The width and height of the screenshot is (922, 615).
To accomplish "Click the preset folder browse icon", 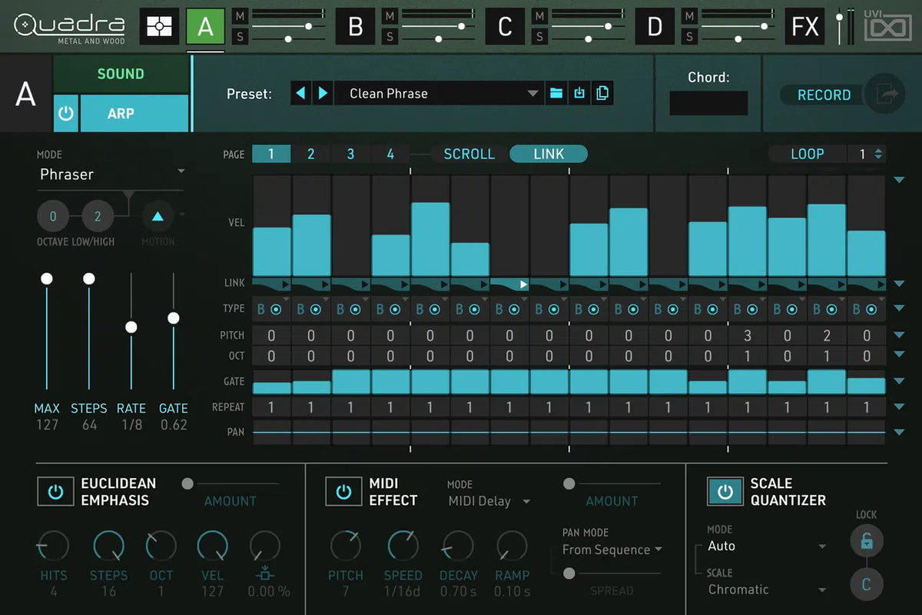I will (x=556, y=94).
